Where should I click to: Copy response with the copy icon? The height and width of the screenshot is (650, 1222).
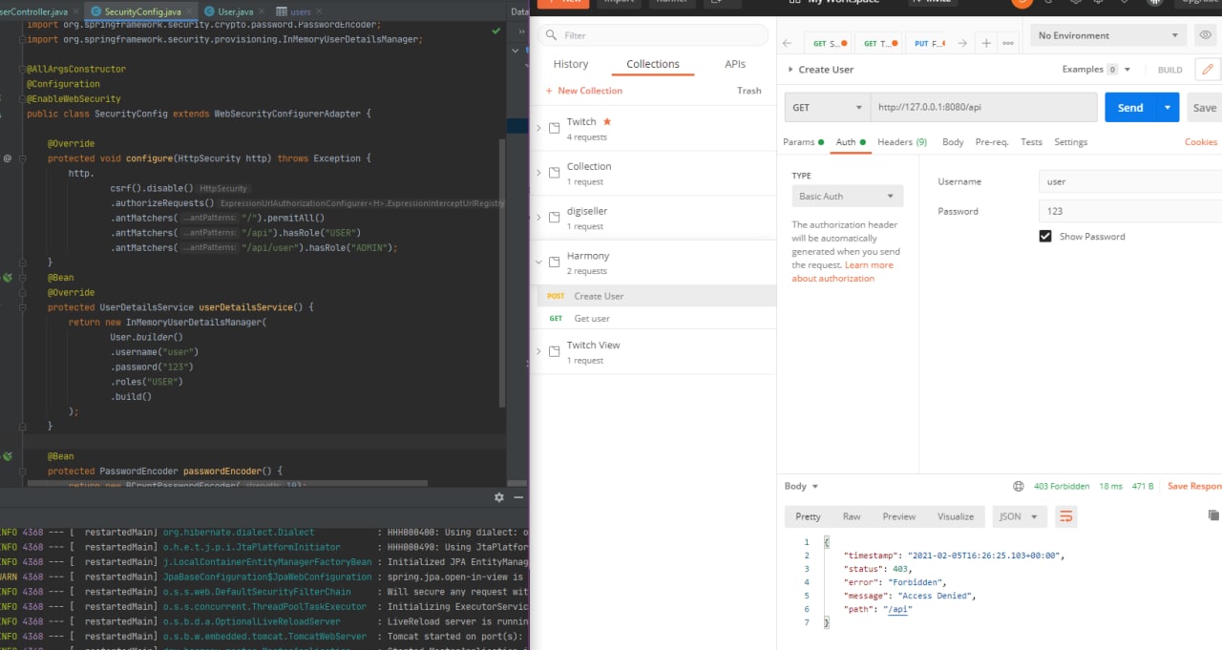click(x=1213, y=515)
